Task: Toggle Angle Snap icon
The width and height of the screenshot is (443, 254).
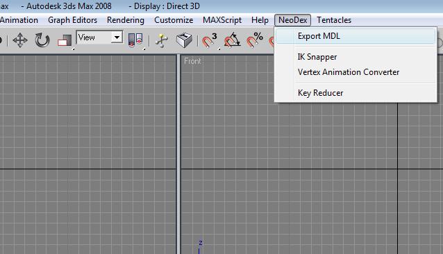Action: pyautogui.click(x=232, y=40)
